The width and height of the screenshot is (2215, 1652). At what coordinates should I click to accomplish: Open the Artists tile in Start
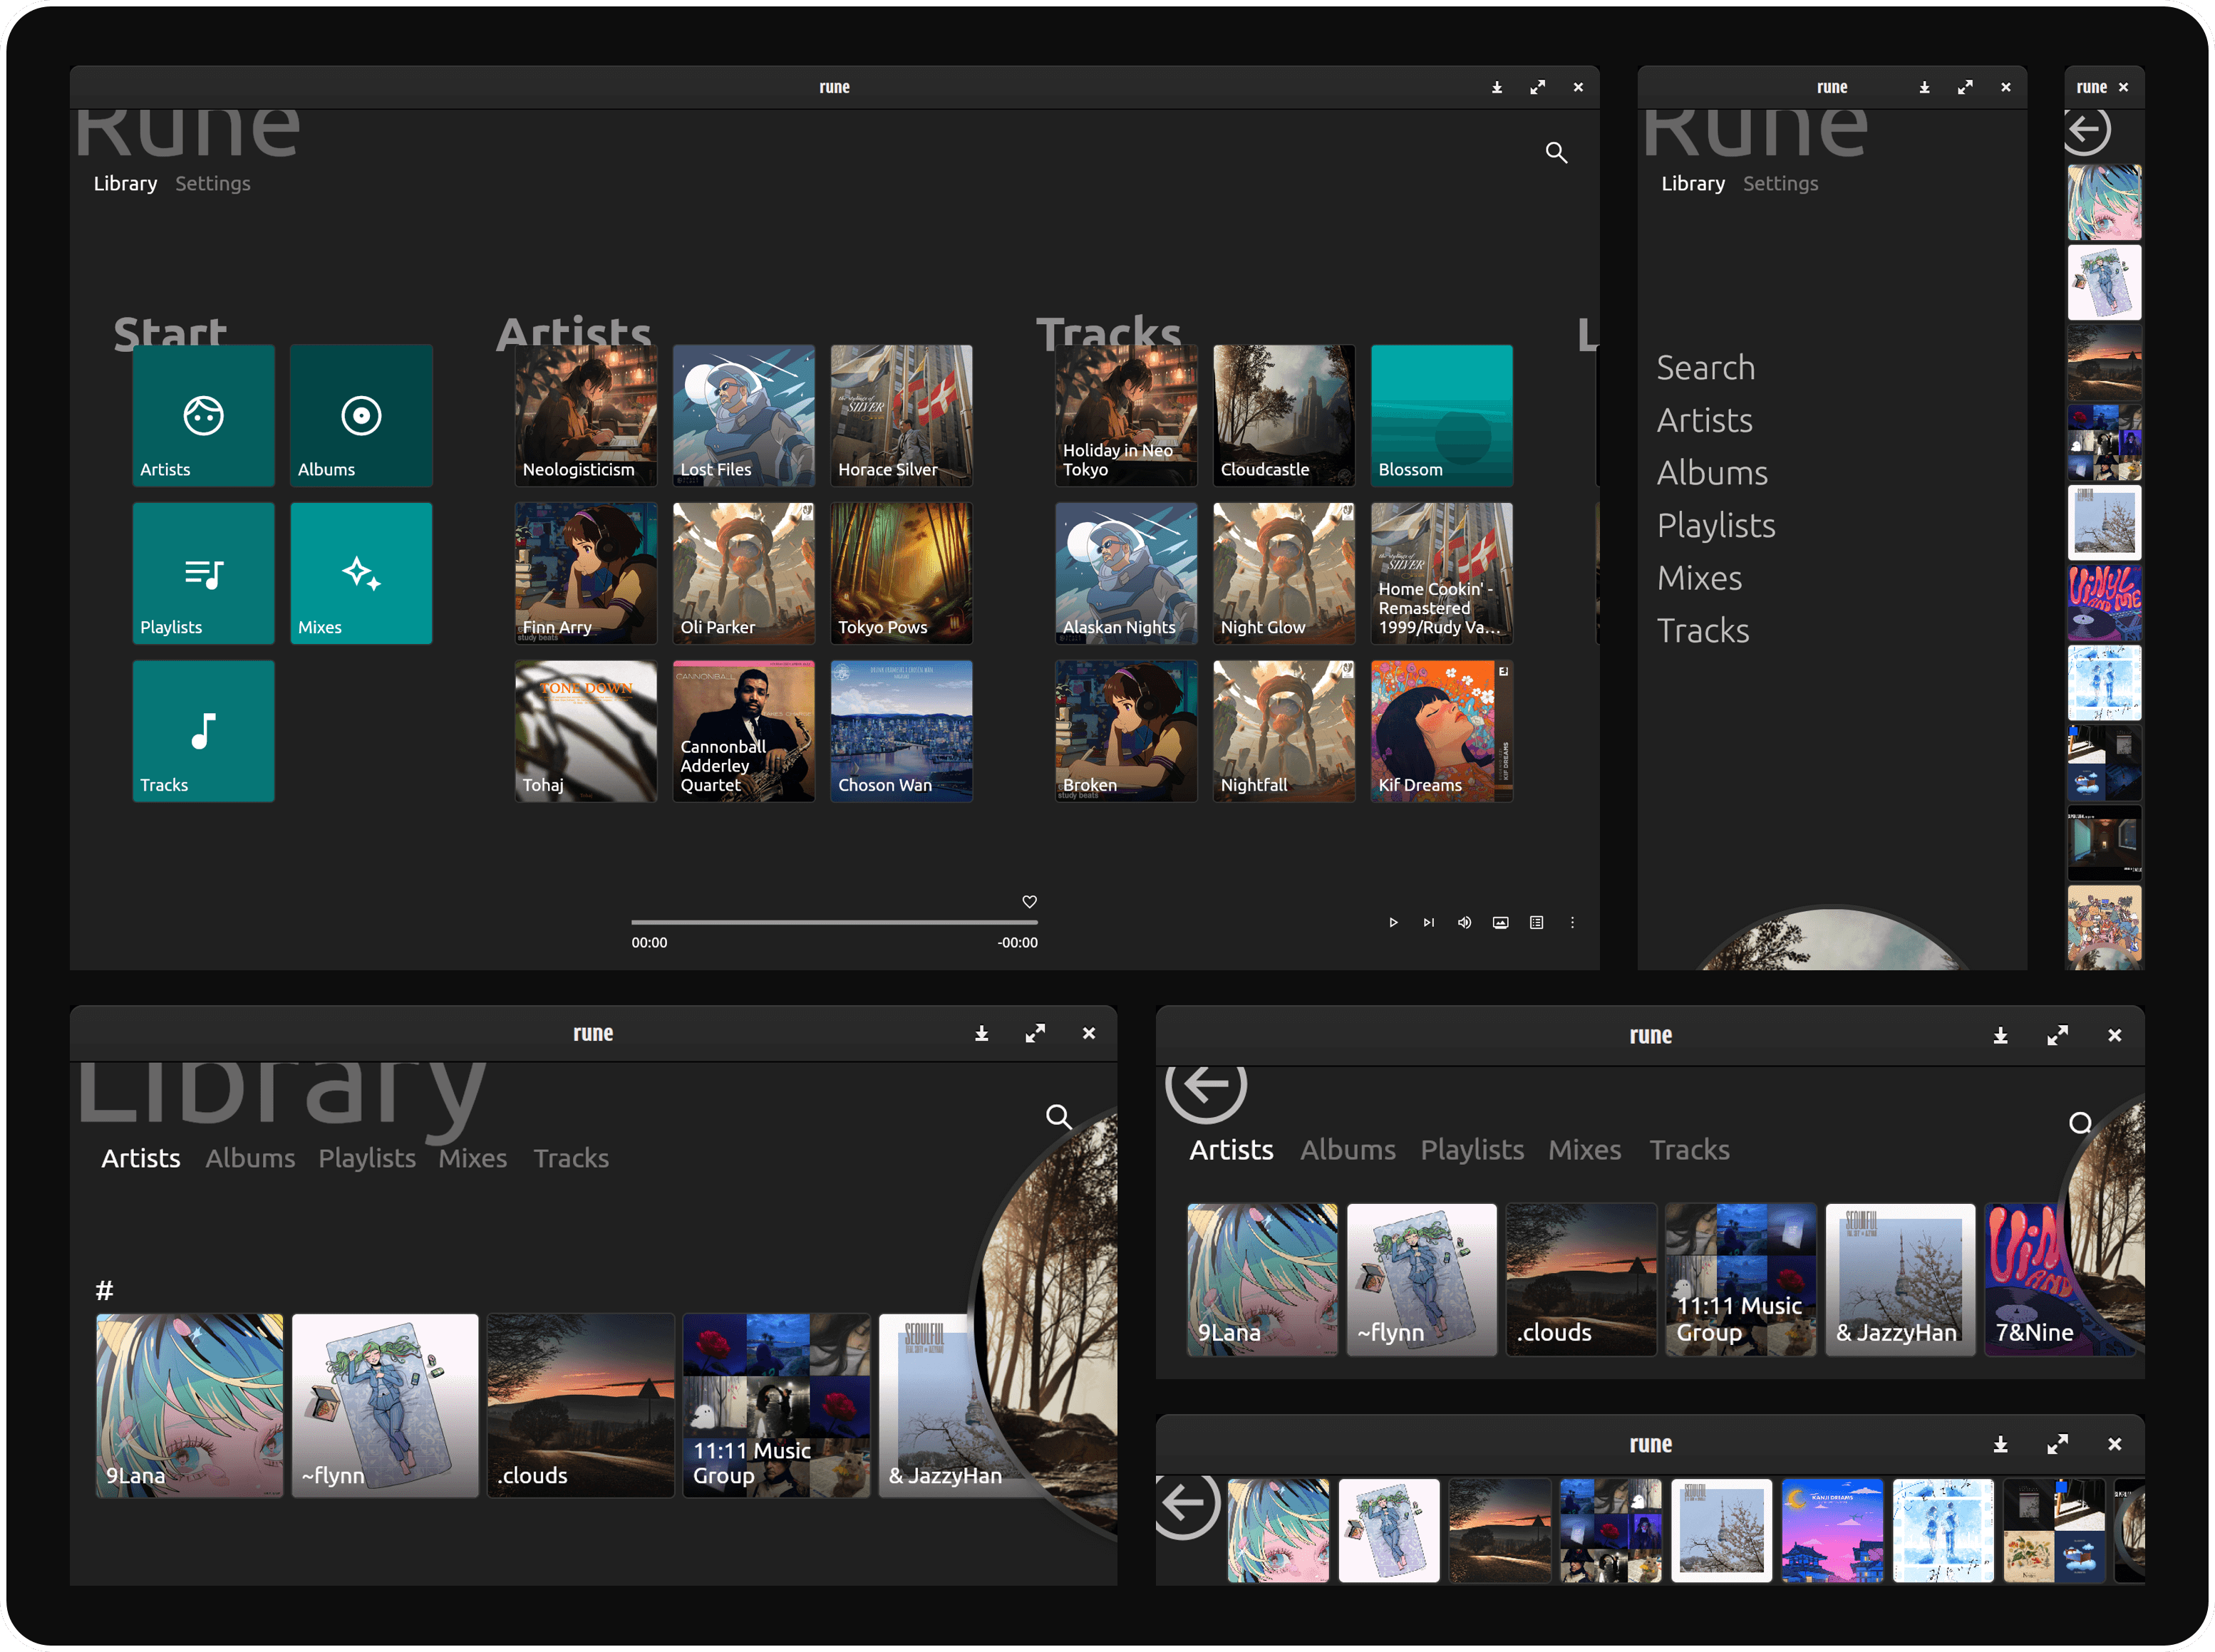click(203, 416)
